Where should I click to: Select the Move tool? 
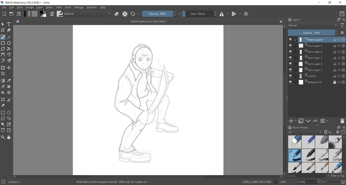pos(9,68)
